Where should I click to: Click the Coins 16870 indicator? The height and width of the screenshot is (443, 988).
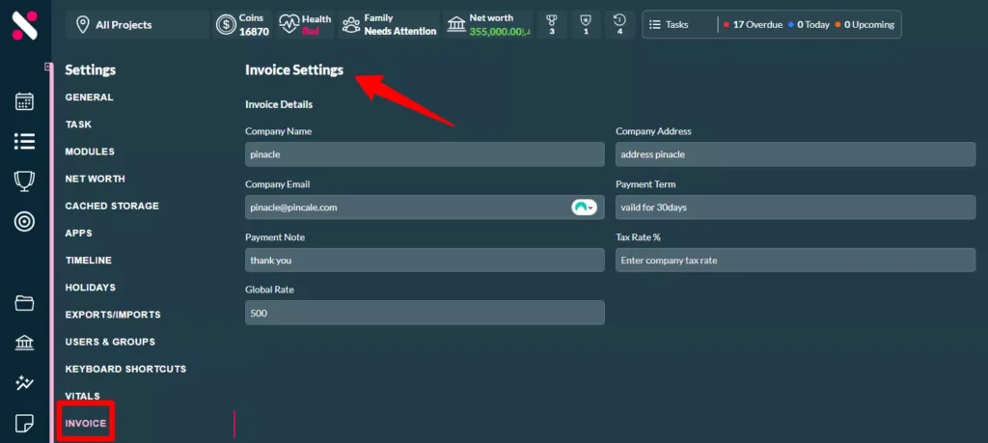(242, 24)
